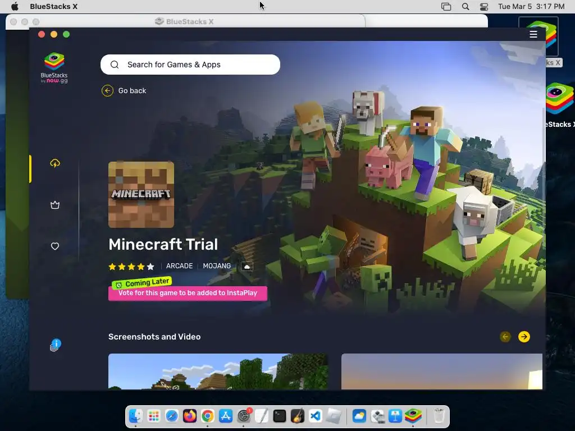The height and width of the screenshot is (431, 575).
Task: Click the Coming Later badge
Action: coord(142,283)
